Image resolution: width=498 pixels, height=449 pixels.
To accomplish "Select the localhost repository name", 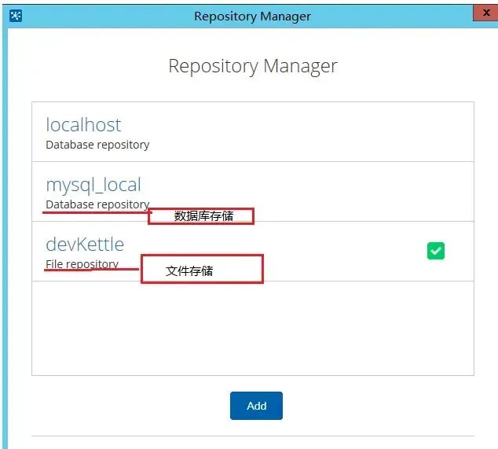I will click(83, 125).
